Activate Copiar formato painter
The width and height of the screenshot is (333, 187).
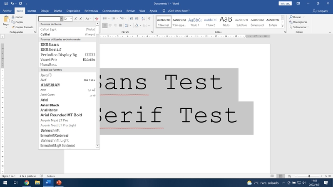pyautogui.click(x=22, y=27)
